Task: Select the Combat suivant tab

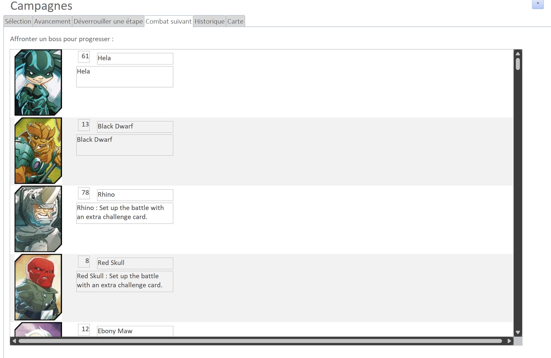Action: pos(168,21)
